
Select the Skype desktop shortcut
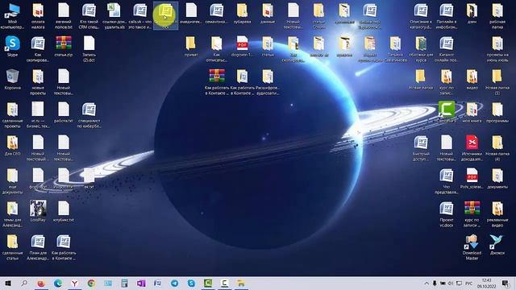[13, 46]
